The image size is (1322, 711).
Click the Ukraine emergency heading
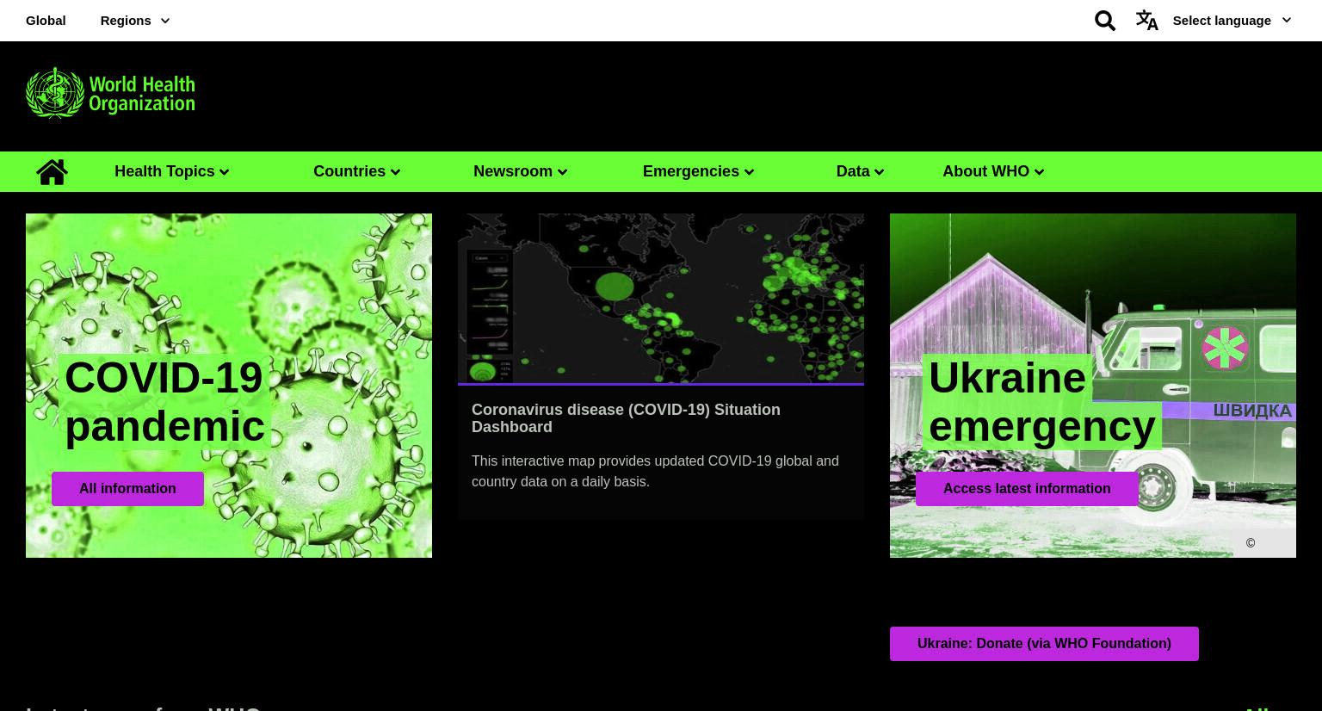pyautogui.click(x=1041, y=402)
